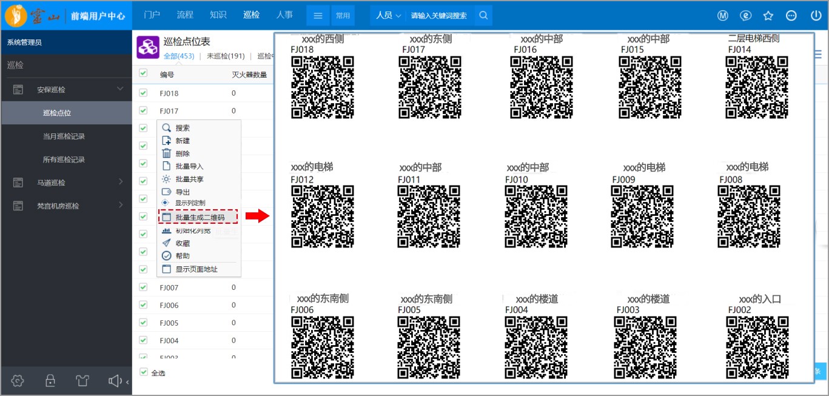Filter by 全部(453) tab
This screenshot has height=396, width=829.
(x=179, y=56)
